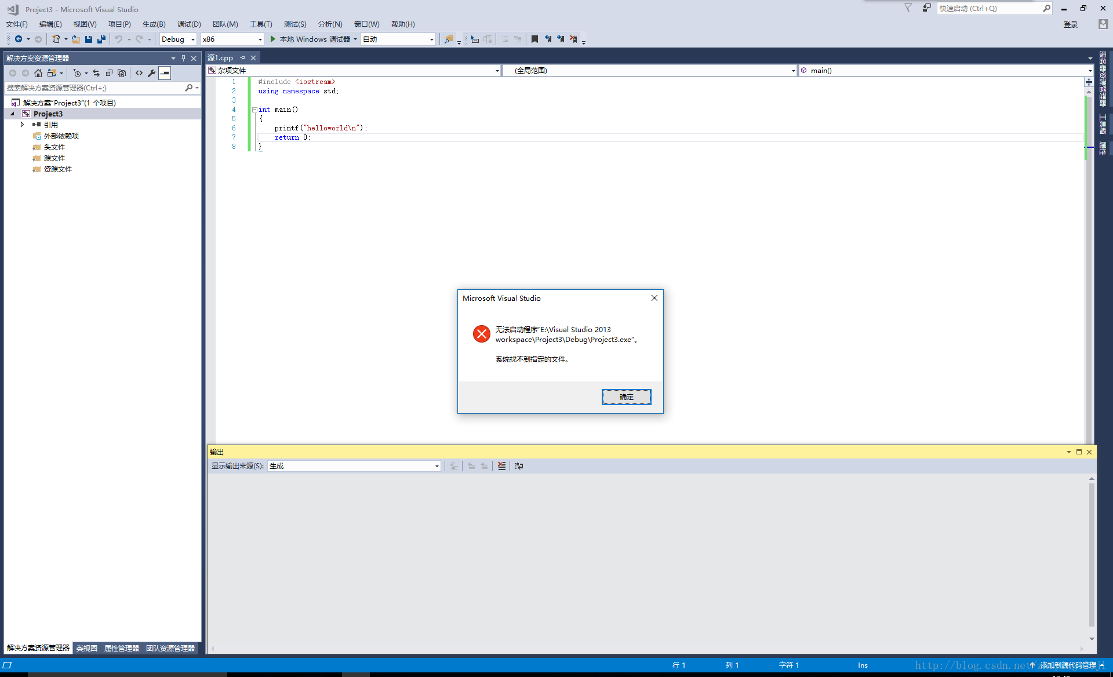Clear all bookmarks icon
The image size is (1113, 677).
(x=573, y=39)
